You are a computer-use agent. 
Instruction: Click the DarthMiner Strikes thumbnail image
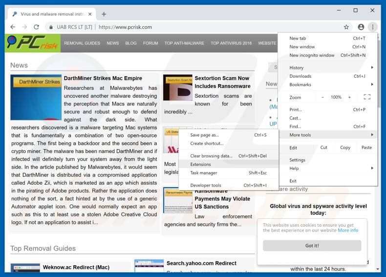36,97
